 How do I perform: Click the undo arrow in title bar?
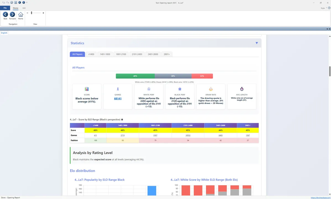(4, 2)
